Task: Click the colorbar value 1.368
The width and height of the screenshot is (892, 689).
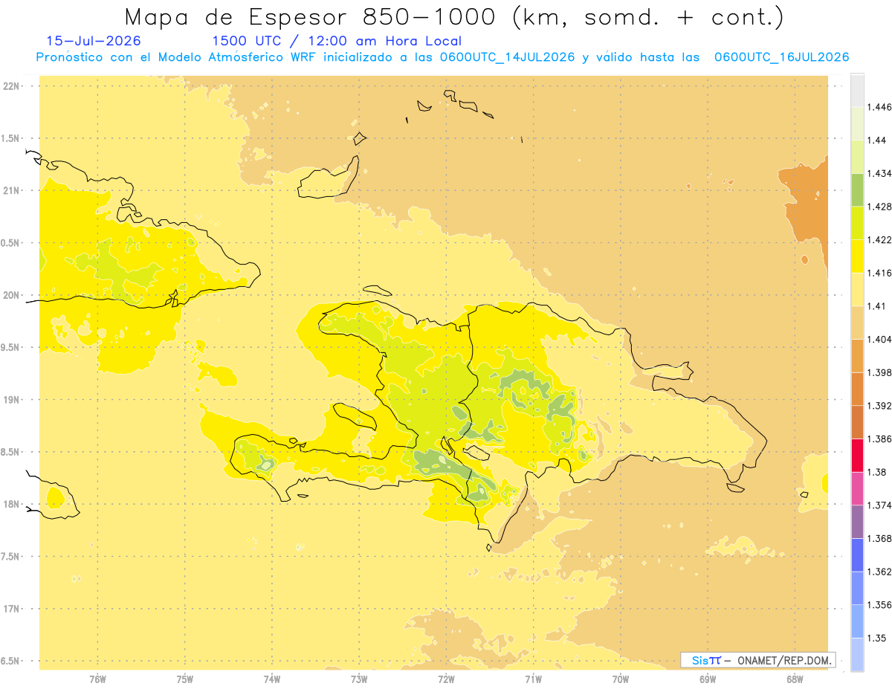Action: point(881,539)
